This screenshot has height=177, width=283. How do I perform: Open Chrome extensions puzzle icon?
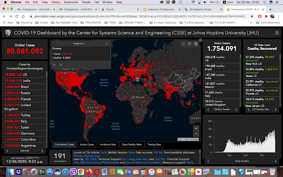266,16
